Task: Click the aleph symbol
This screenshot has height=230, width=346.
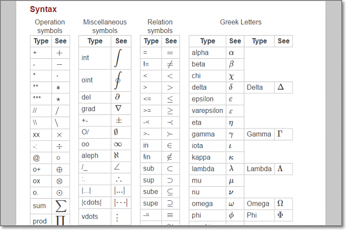Action: [x=118, y=155]
